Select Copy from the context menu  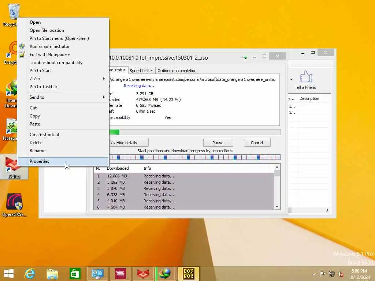coord(63,116)
